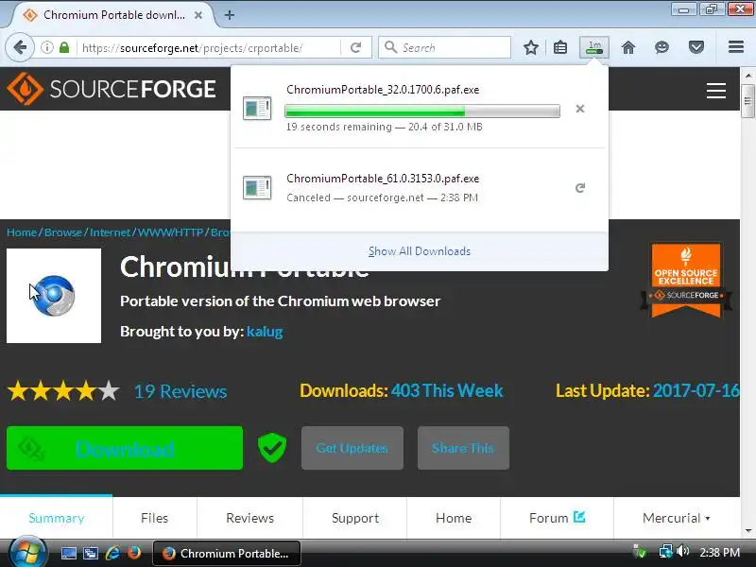Switch to the Reviews tab
The height and width of the screenshot is (567, 756).
249,518
